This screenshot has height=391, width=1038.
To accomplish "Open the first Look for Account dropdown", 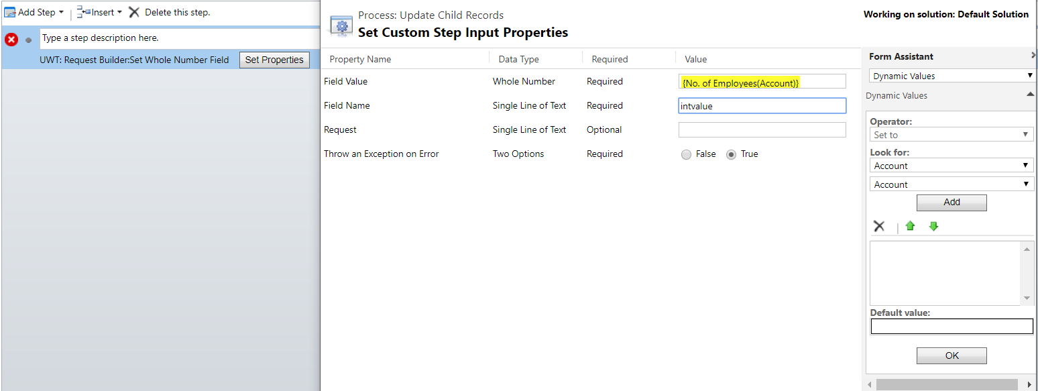I will click(x=951, y=166).
